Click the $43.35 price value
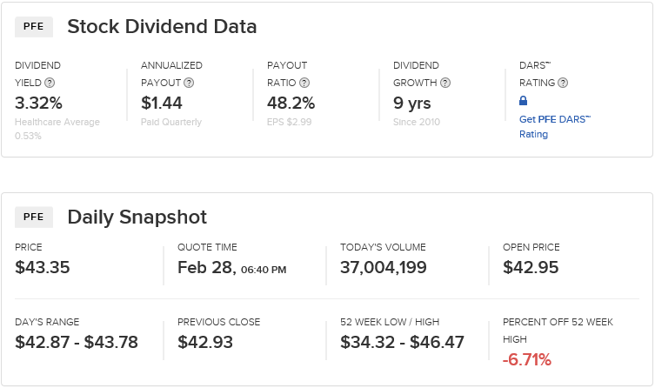 coord(43,267)
